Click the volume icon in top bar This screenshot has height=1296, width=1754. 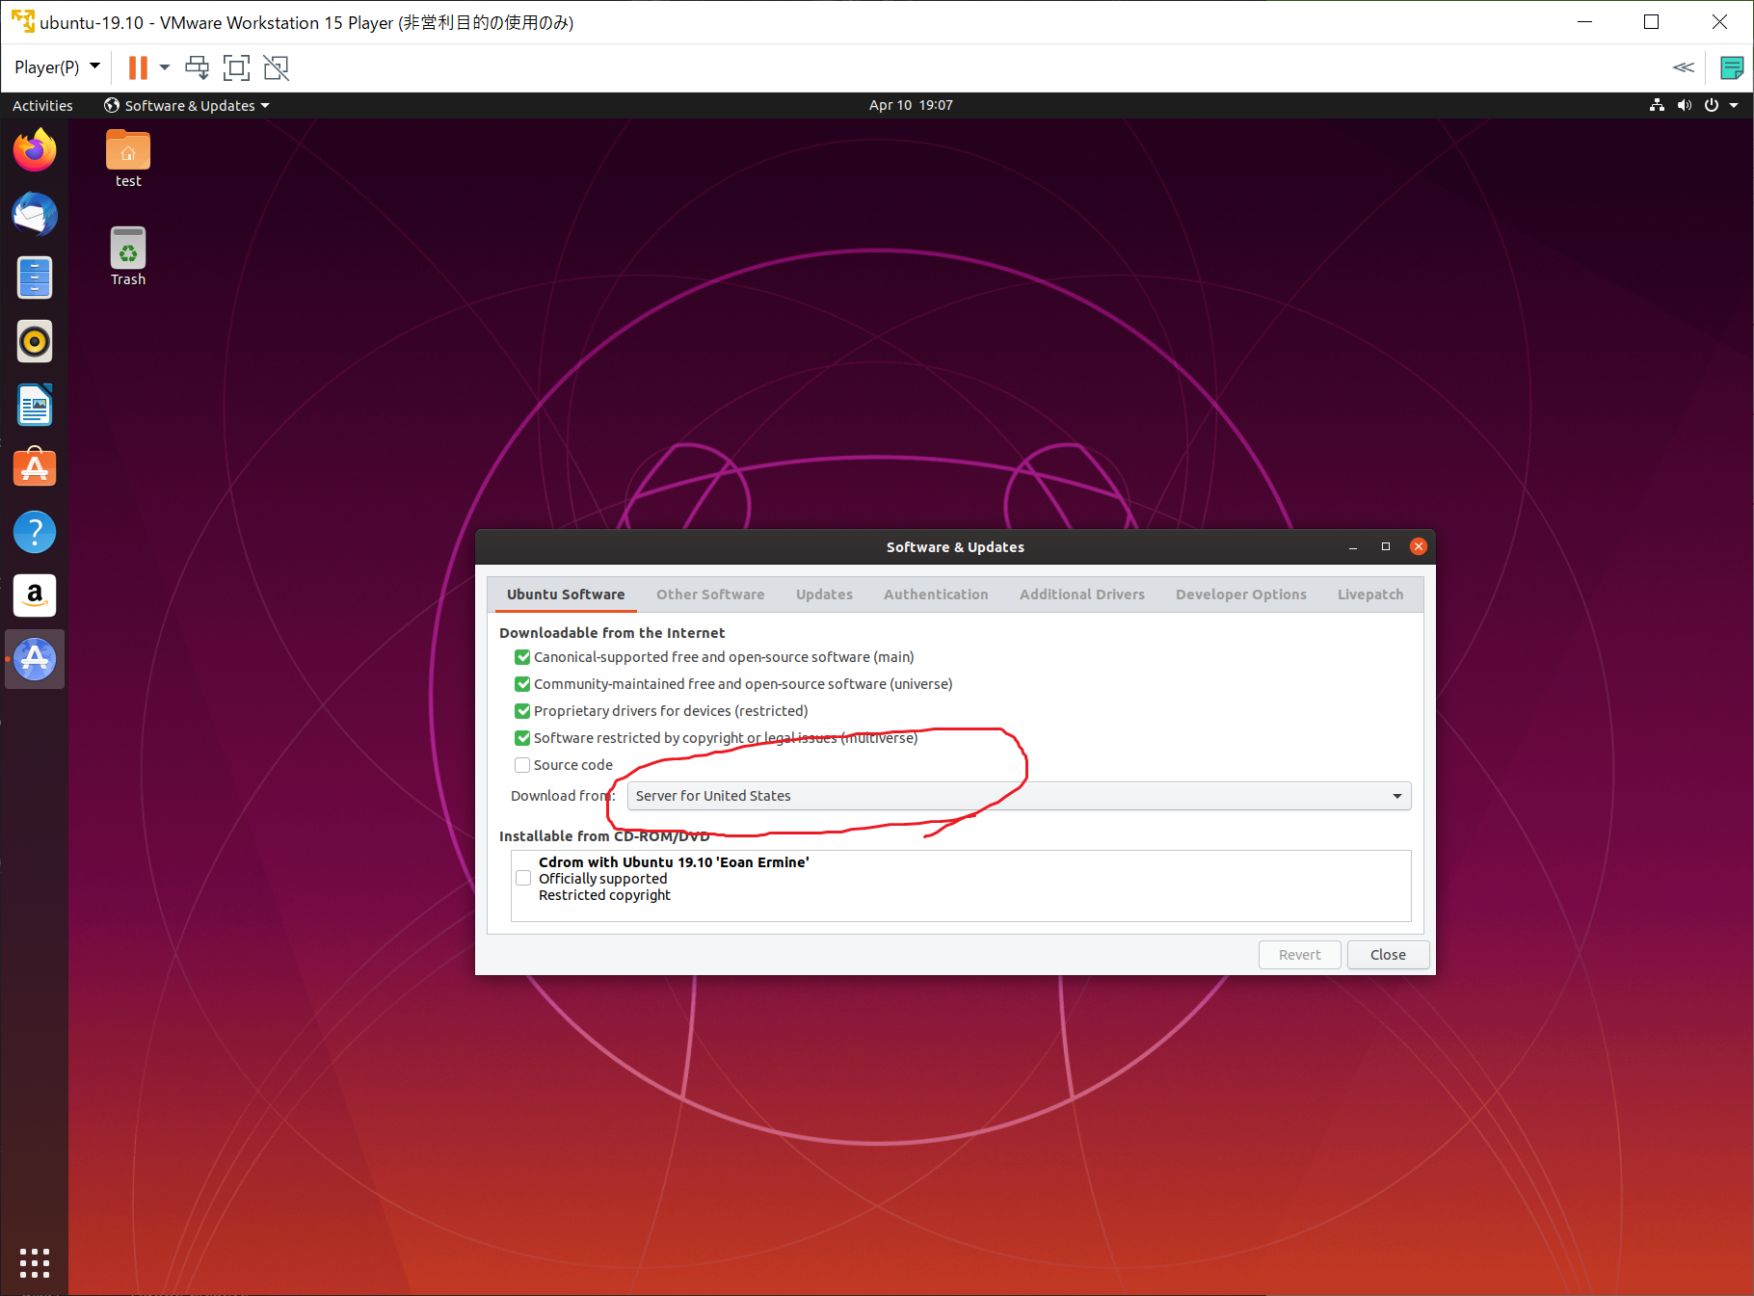pos(1684,105)
